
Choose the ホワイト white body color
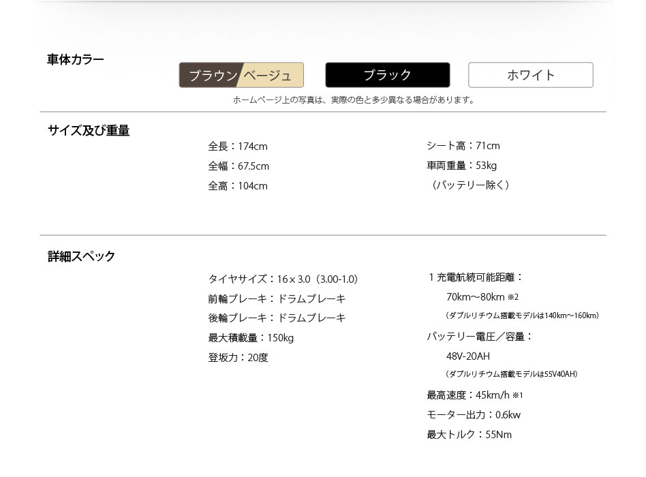pos(530,75)
